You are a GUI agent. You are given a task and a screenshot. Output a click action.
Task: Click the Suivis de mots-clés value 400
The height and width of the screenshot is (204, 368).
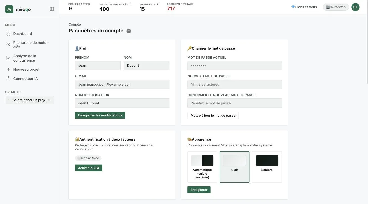[104, 9]
